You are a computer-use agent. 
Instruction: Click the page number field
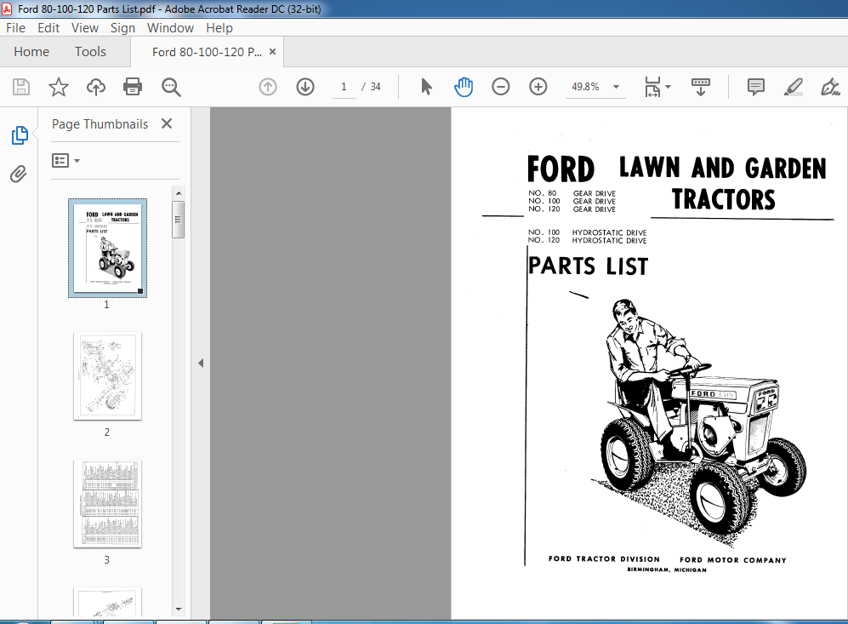point(344,87)
